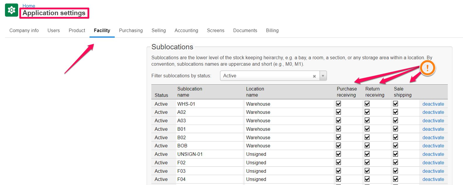Switch to the Purchasing tab

click(x=131, y=30)
